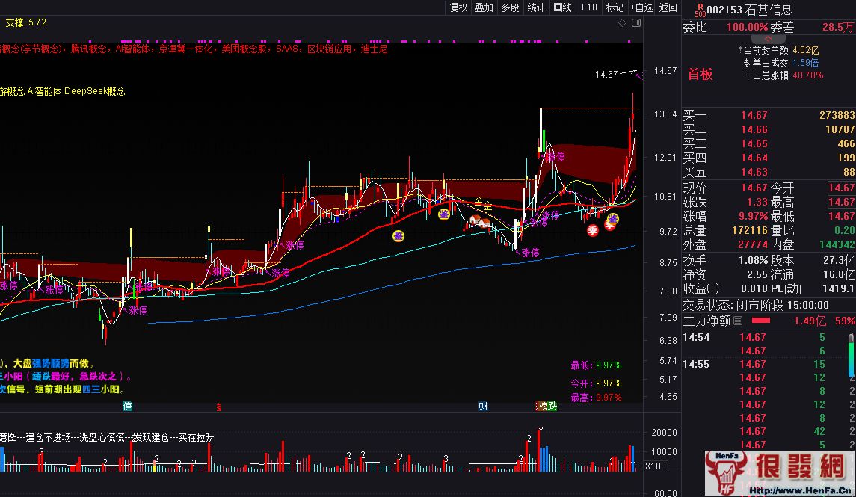Click the 榜跌 marker icon
The image size is (856, 497).
[x=546, y=406]
